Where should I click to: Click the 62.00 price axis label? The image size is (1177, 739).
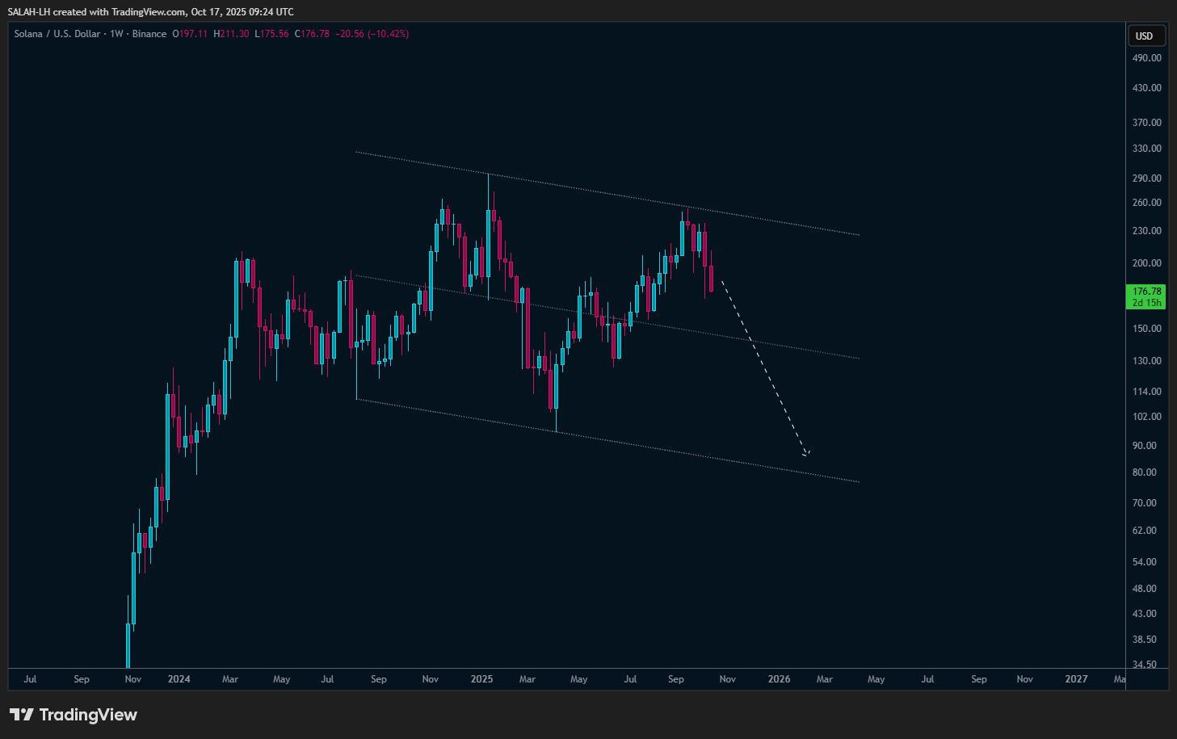tap(1145, 531)
